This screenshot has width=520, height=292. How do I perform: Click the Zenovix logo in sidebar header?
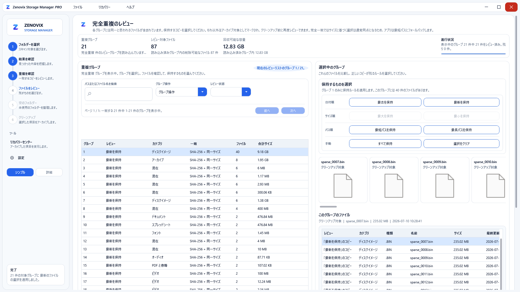pyautogui.click(x=16, y=27)
